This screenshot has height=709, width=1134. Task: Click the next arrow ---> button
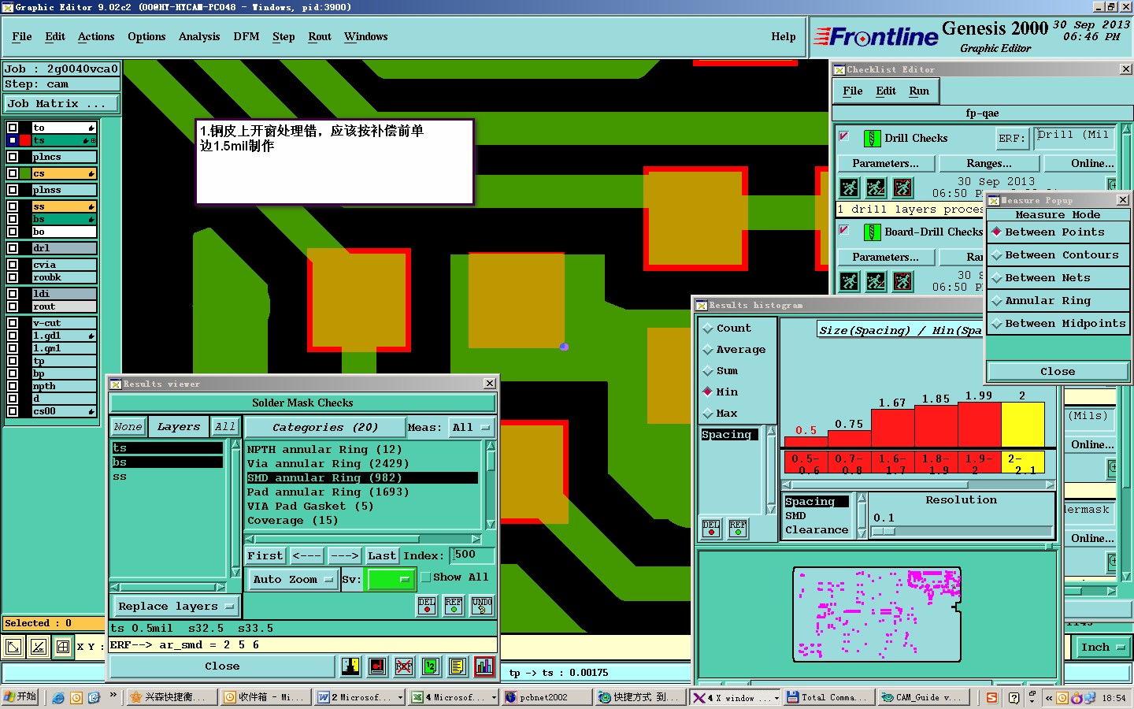[x=344, y=556]
